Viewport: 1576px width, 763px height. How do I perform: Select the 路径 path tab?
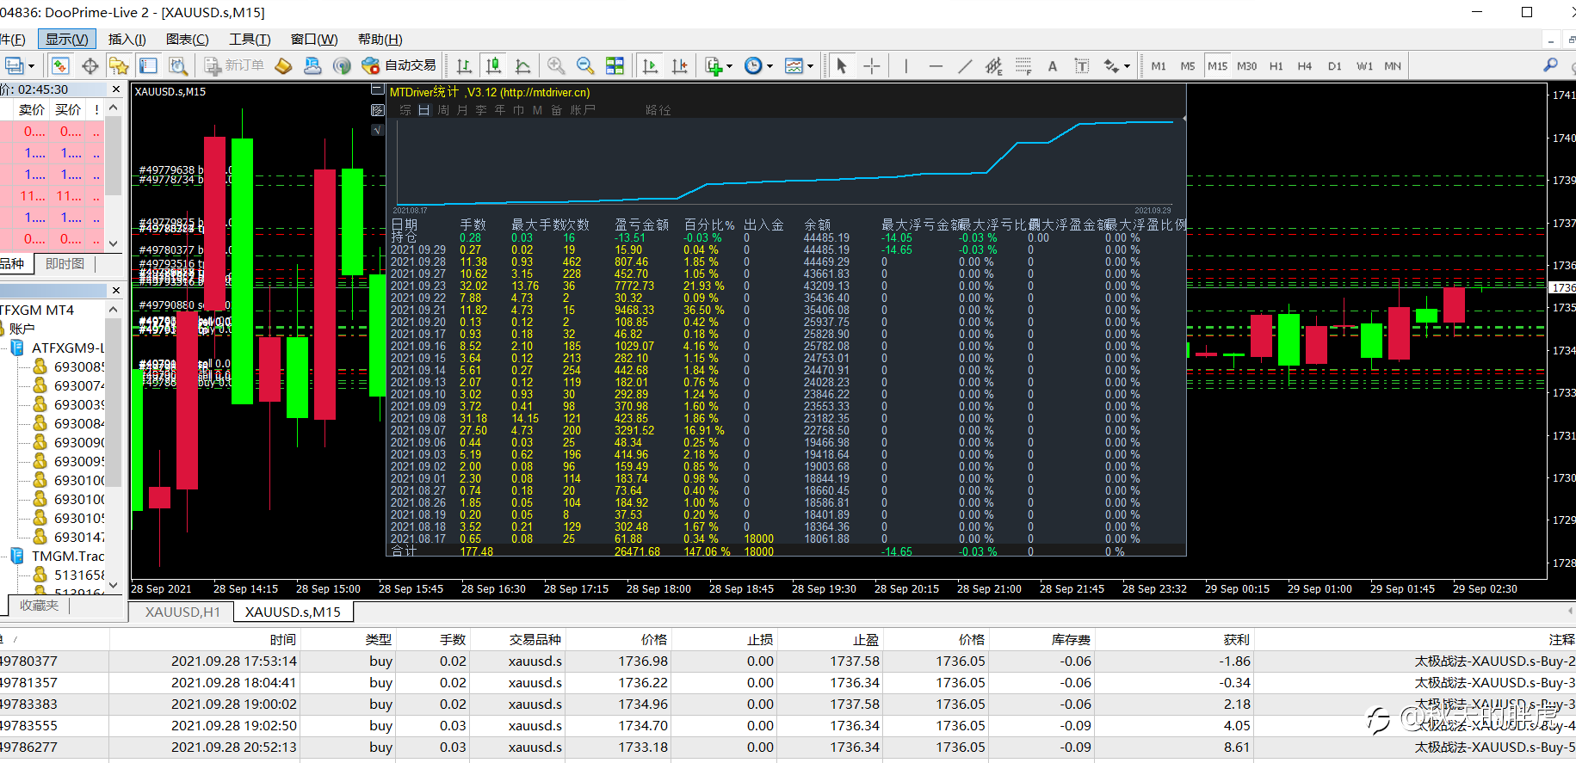tap(658, 110)
